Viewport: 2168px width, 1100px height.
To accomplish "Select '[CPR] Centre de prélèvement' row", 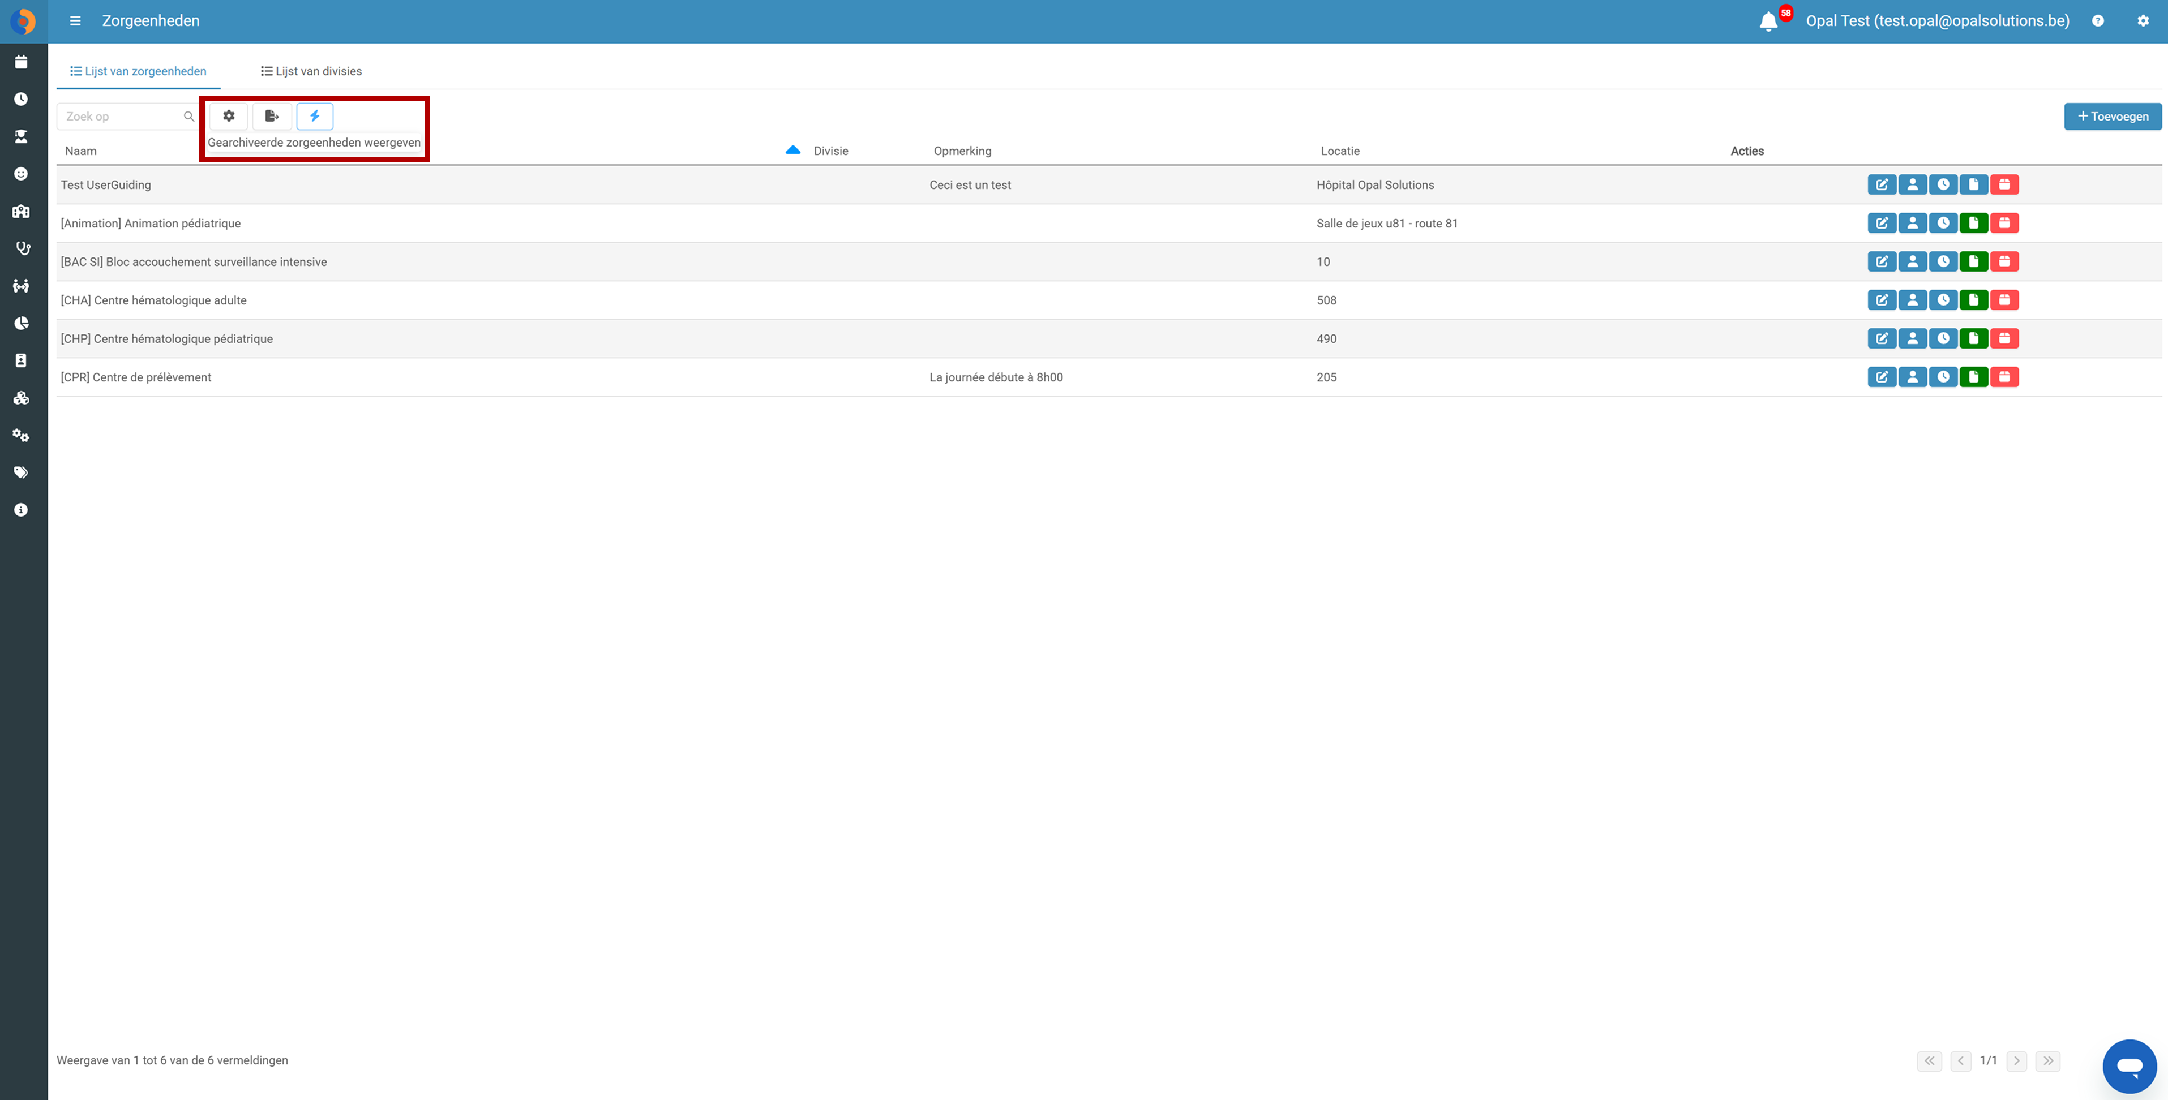I will pyautogui.click(x=135, y=377).
